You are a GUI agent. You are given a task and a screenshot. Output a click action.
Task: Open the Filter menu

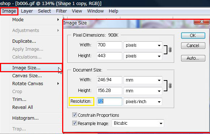pyautogui.click(x=61, y=11)
